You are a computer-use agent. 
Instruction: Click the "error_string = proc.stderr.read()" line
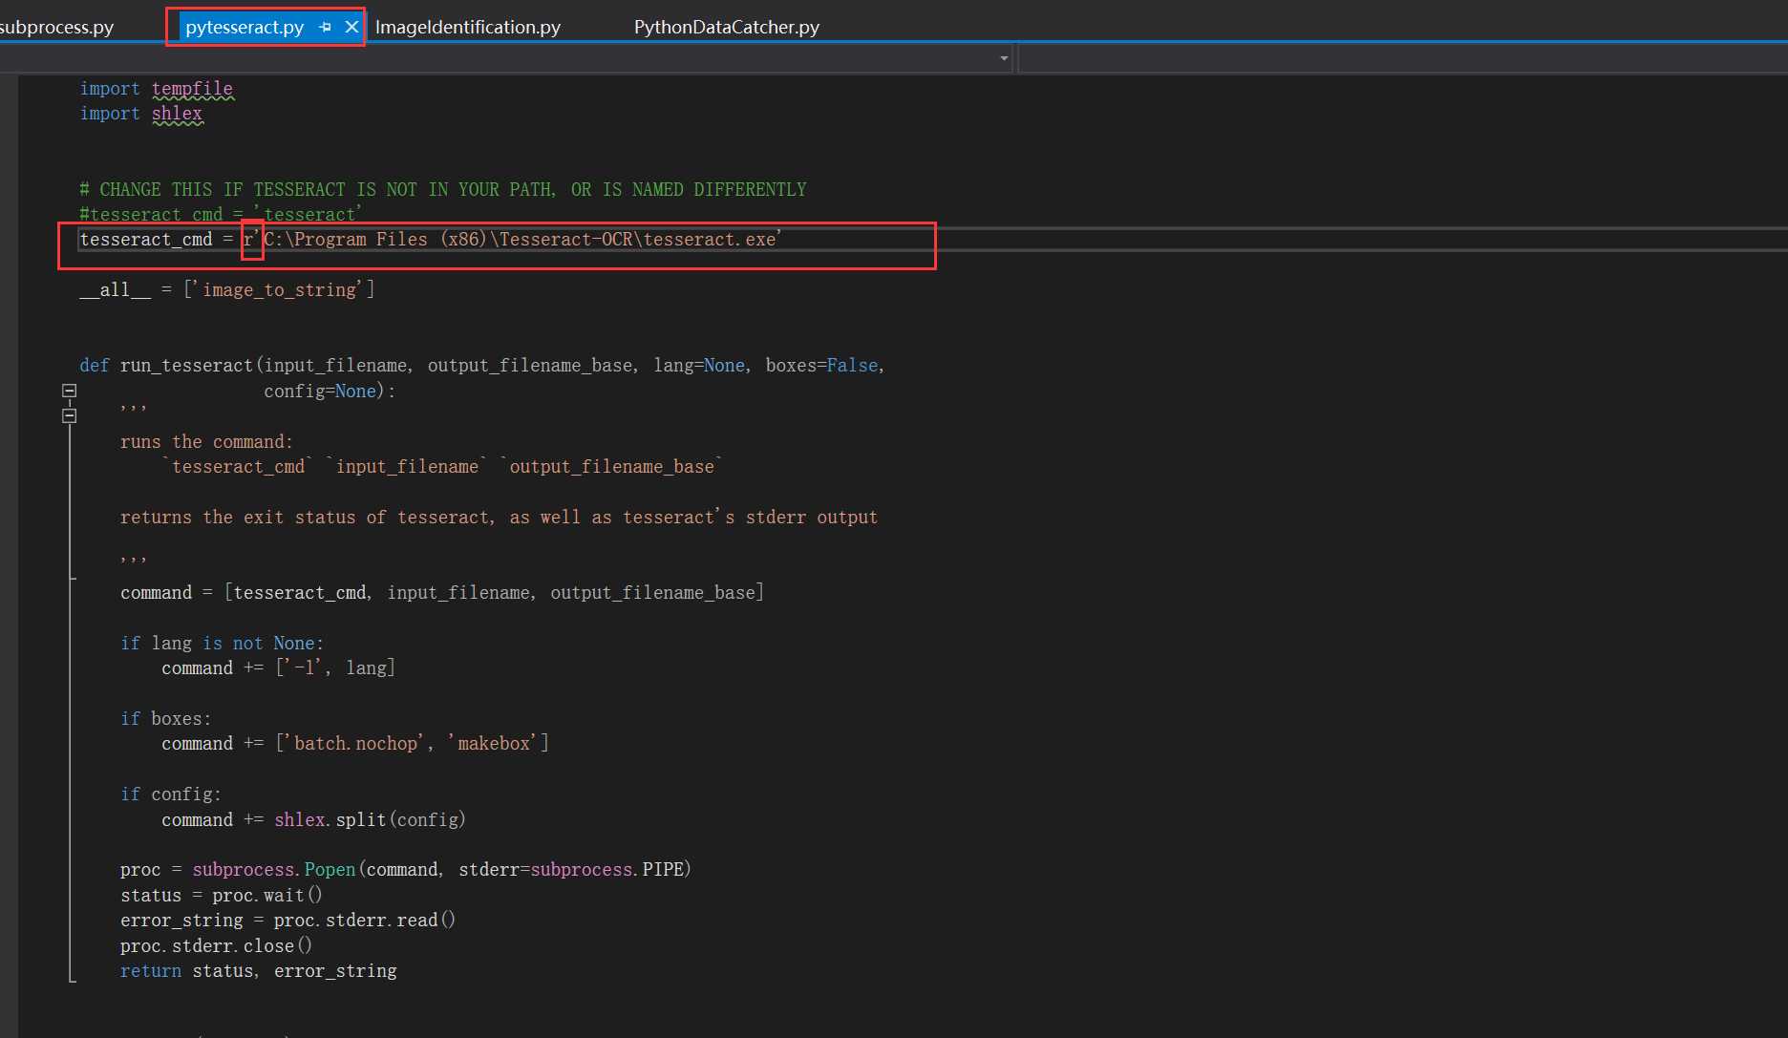tap(287, 920)
